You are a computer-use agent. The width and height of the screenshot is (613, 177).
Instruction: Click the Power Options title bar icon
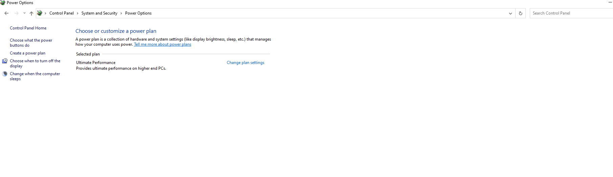pos(3,3)
